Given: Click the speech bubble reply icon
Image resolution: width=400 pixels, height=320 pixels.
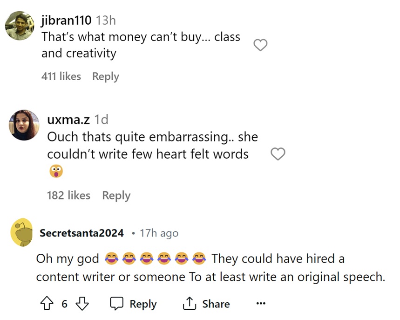Looking at the screenshot, I should pos(116,304).
